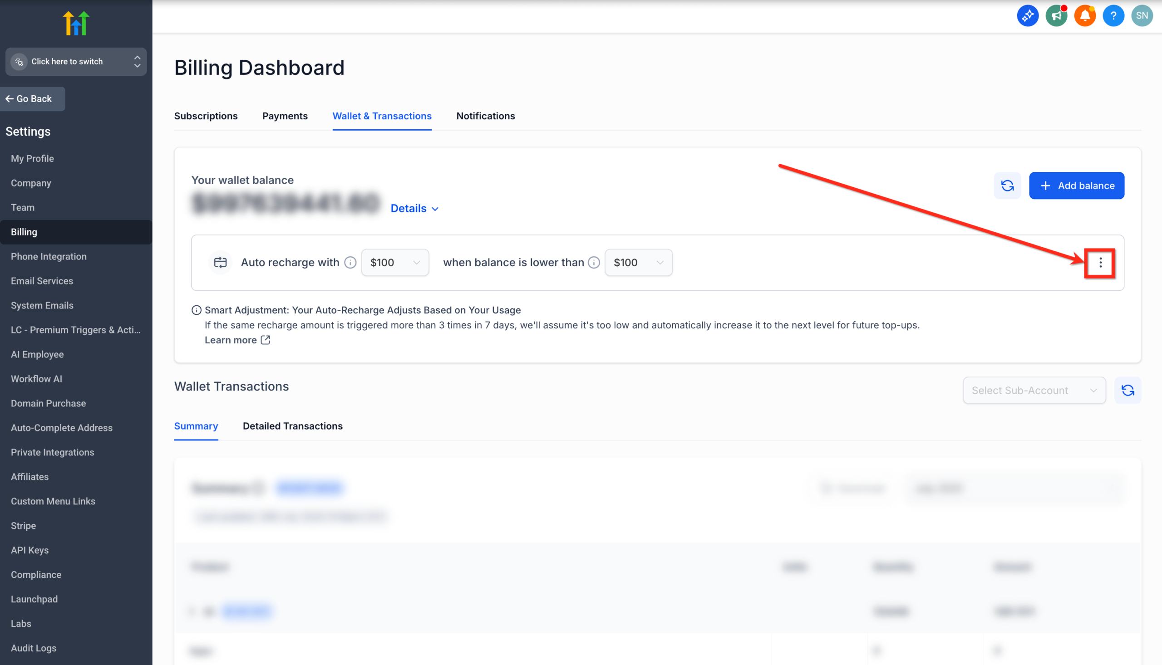Switch to the Payments tab
Viewport: 1162px width, 665px height.
[285, 116]
